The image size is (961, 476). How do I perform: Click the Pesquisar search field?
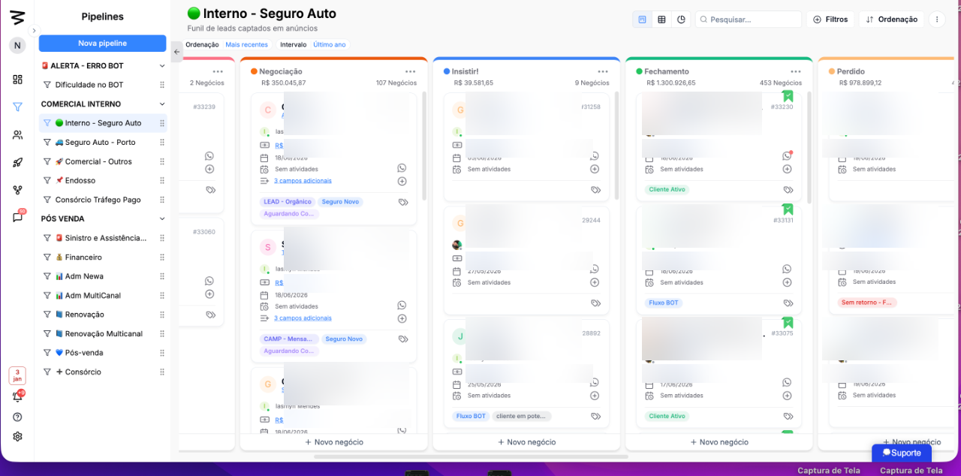[749, 20]
